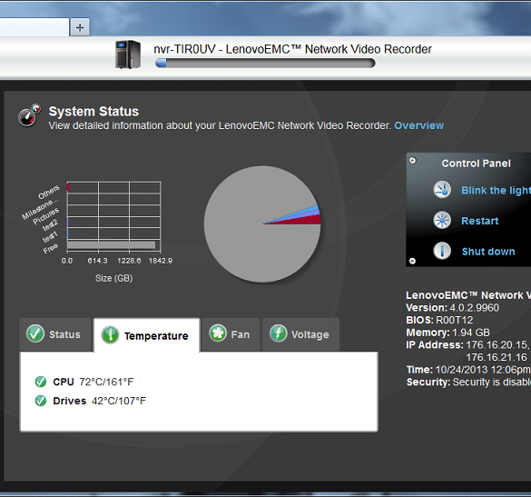
Task: Click the storage usage progress bar in header
Action: [265, 63]
